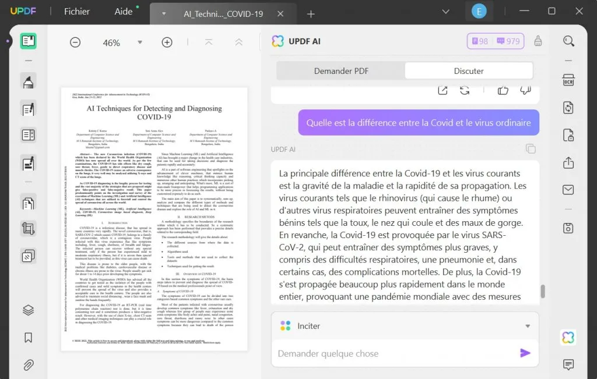Copy the UPDF AI response
The width and height of the screenshot is (597, 379).
pos(531,148)
